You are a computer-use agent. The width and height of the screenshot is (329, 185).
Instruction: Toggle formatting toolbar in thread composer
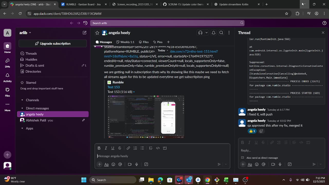[x=250, y=164]
